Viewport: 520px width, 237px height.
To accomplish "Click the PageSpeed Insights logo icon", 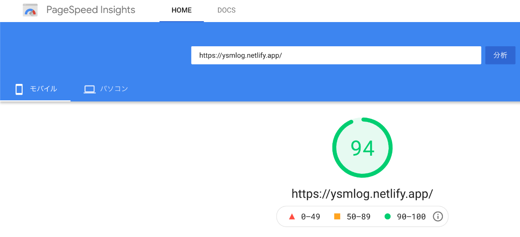I will point(30,10).
